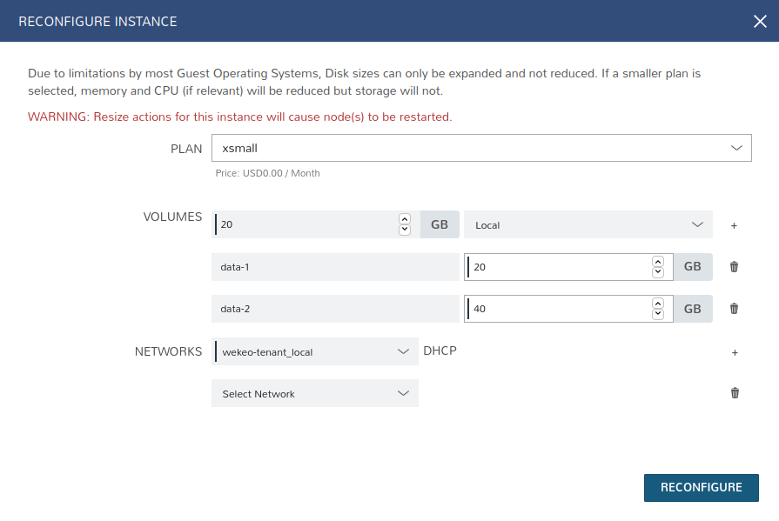Expand the wekeo-tenant_local network dropdown

(x=315, y=351)
